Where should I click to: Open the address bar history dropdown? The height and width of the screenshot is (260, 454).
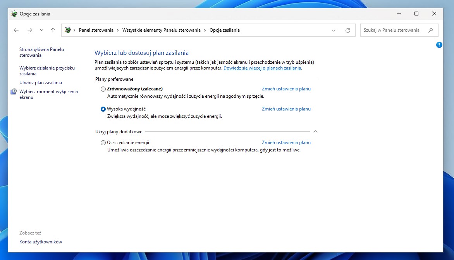[334, 30]
